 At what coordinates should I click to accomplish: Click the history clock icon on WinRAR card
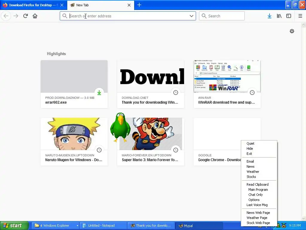point(252,93)
